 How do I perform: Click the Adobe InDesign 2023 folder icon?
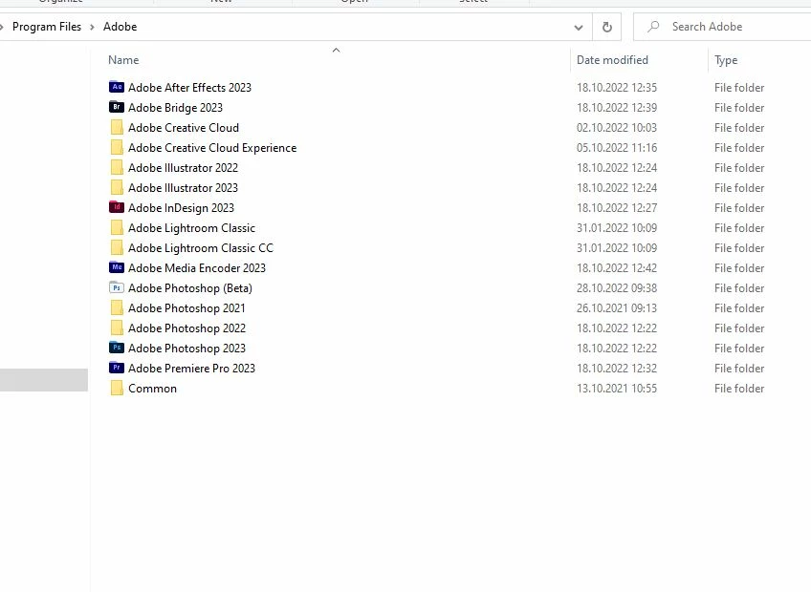[x=117, y=207]
